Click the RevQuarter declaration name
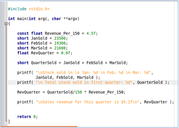 tap(42, 53)
